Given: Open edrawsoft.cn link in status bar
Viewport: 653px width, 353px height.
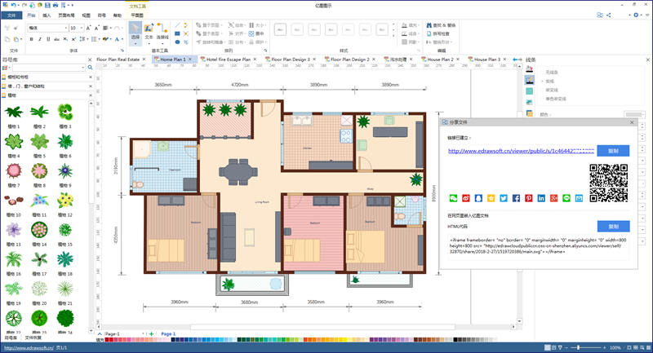Looking at the screenshot, I should (x=29, y=348).
